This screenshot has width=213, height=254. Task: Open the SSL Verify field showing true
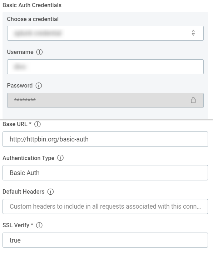[x=105, y=240]
